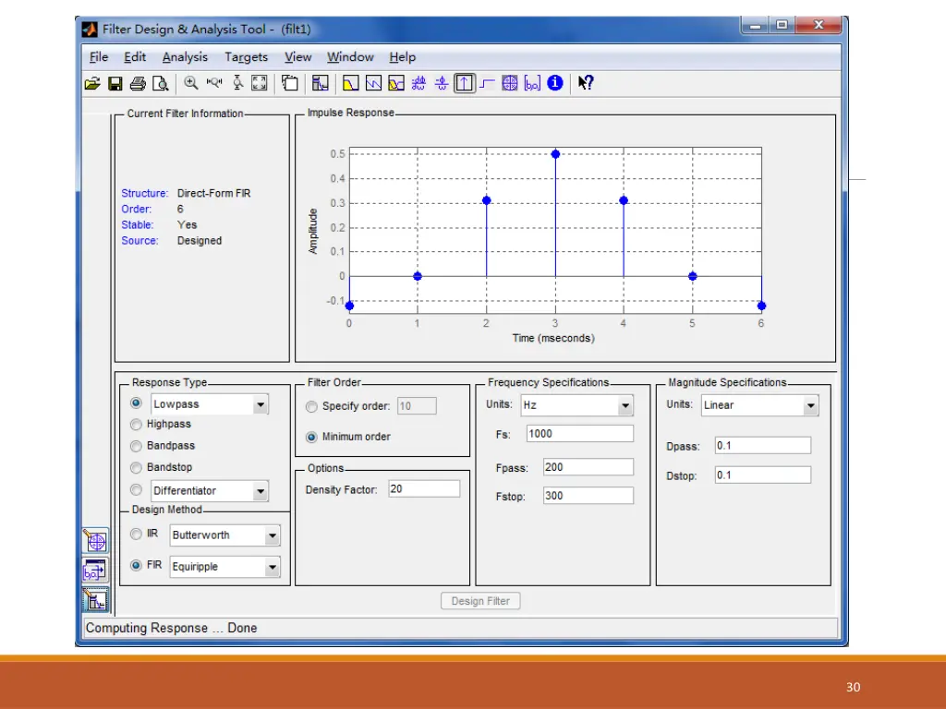Select the Specify order option

click(x=311, y=407)
